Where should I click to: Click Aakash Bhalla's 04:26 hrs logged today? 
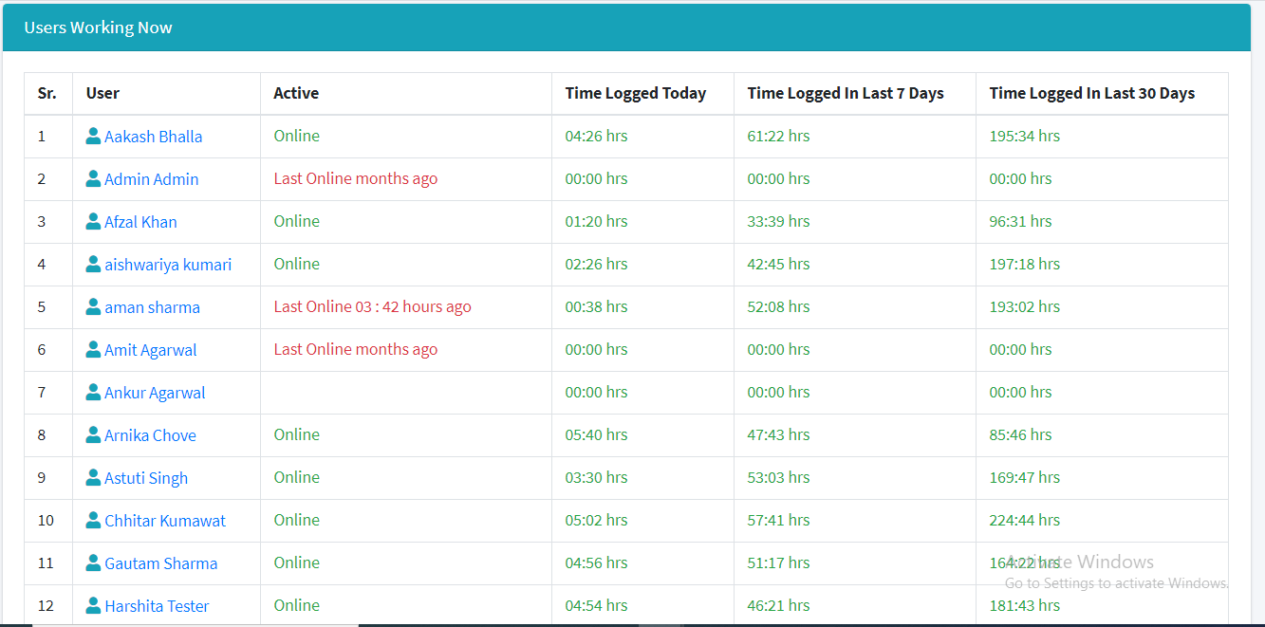click(596, 136)
